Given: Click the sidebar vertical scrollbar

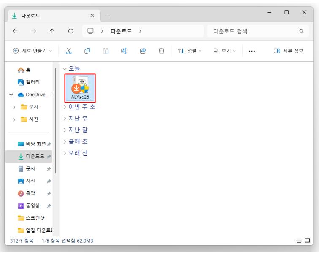Looking at the screenshot, I should (x=56, y=121).
